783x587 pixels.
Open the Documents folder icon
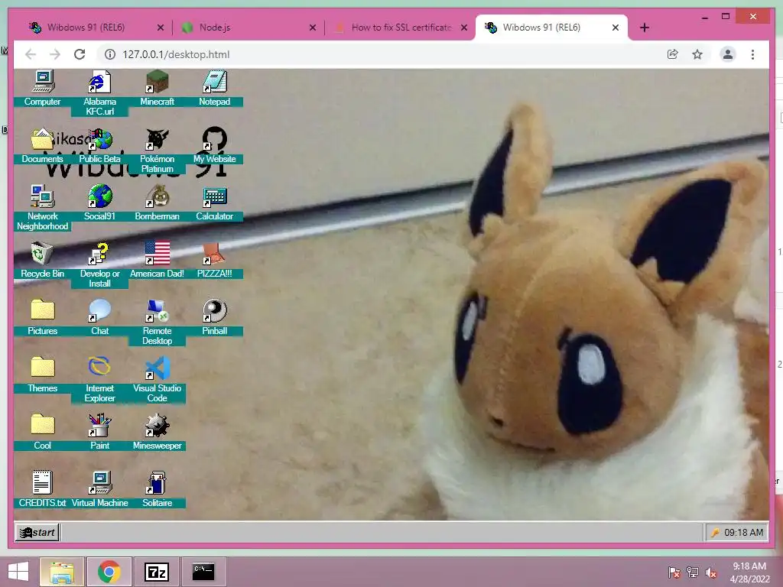[43, 146]
